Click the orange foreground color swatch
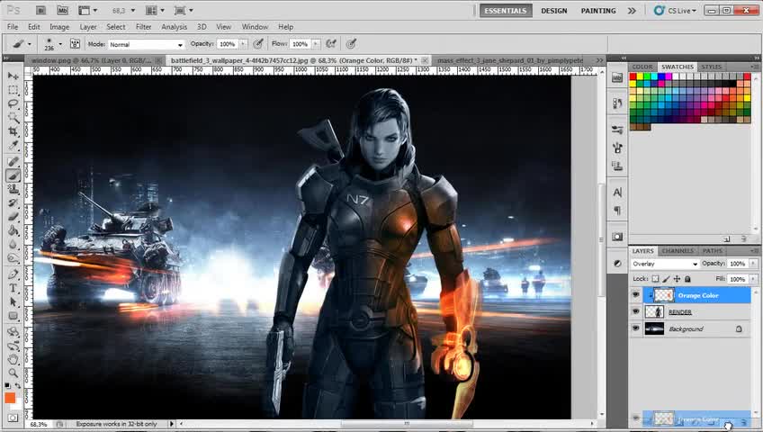 point(10,398)
